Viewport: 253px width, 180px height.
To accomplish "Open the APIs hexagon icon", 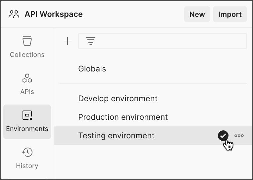I will click(27, 78).
